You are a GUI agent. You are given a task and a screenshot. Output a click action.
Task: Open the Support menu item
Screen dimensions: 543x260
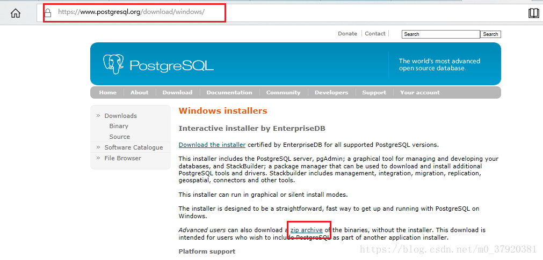tap(374, 92)
